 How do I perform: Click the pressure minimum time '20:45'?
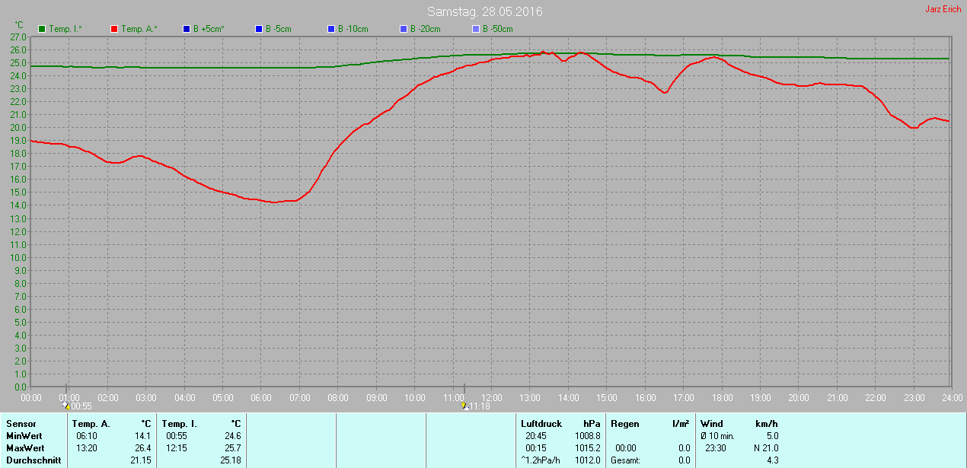pyautogui.click(x=536, y=436)
